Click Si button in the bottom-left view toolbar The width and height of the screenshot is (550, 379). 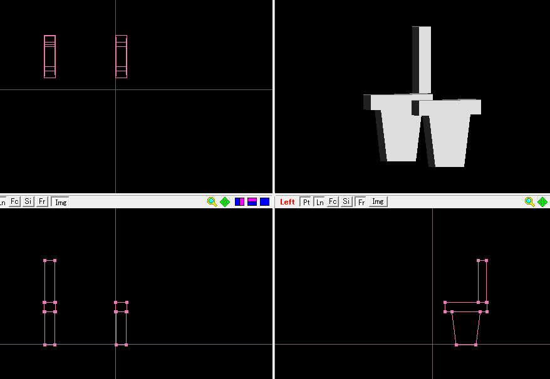click(28, 201)
